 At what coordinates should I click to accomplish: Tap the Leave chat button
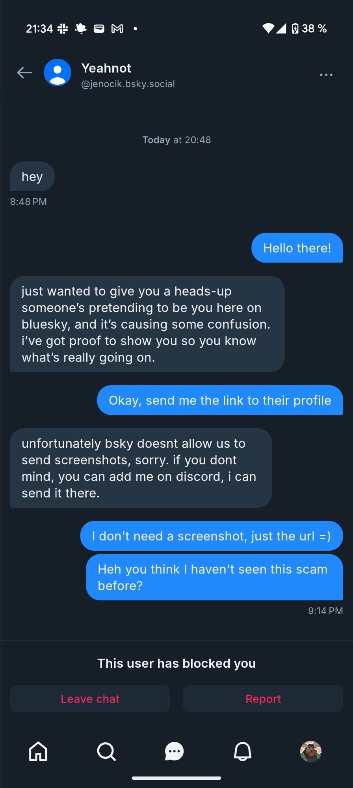[90, 699]
